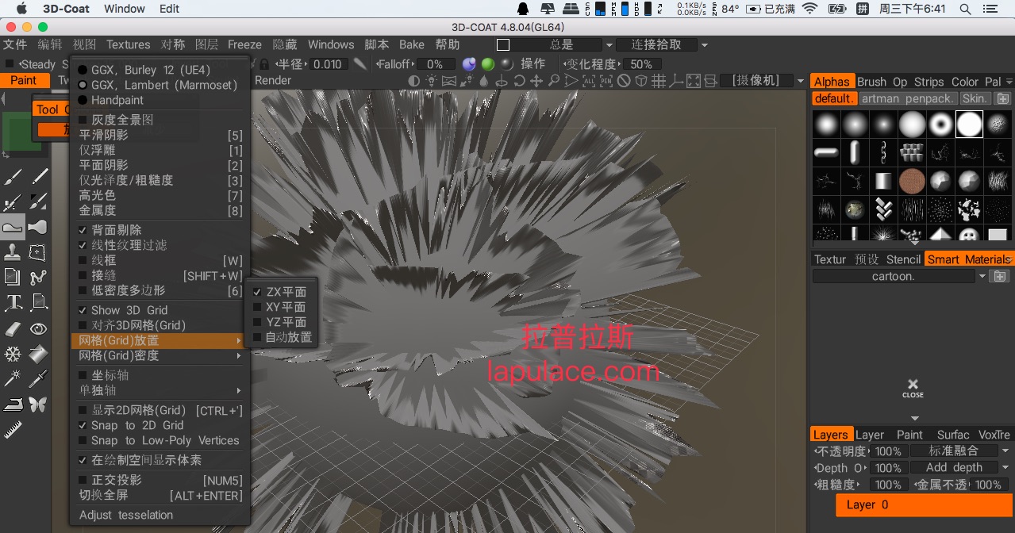The width and height of the screenshot is (1015, 533).
Task: Switch to the Stencil tab
Action: [903, 259]
